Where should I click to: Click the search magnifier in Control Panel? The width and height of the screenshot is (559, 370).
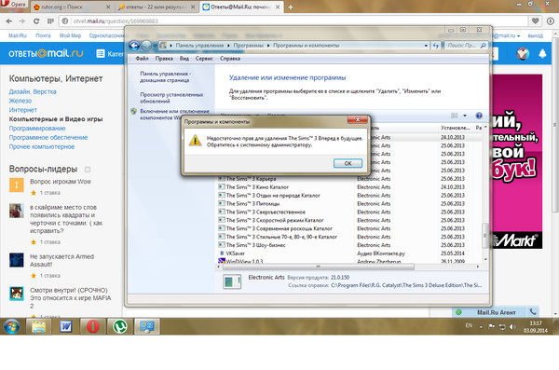point(483,46)
